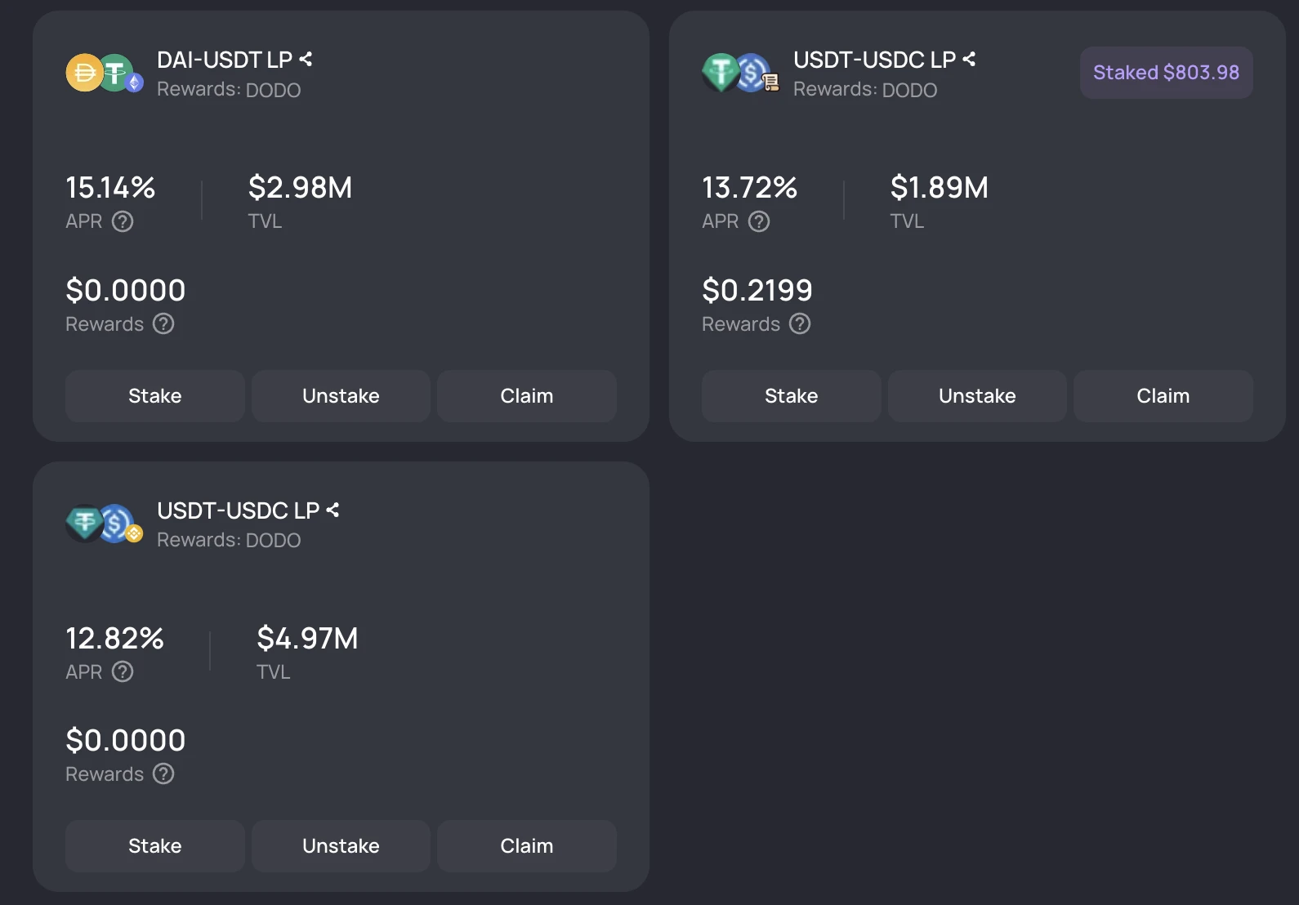The height and width of the screenshot is (905, 1299).
Task: Claim the $0.2199 rewards
Action: (x=1163, y=396)
